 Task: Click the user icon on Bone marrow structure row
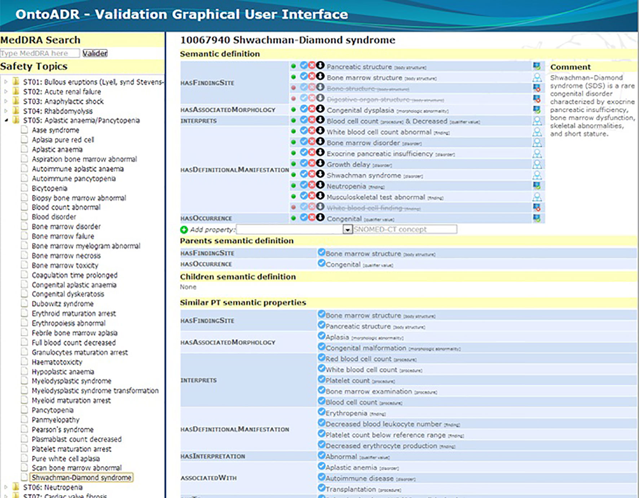coord(537,77)
